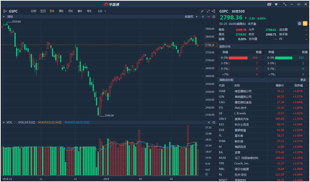Screen dimensions: 310x182
Task: Select the pencil drawing tool
Action: tap(202, 11)
